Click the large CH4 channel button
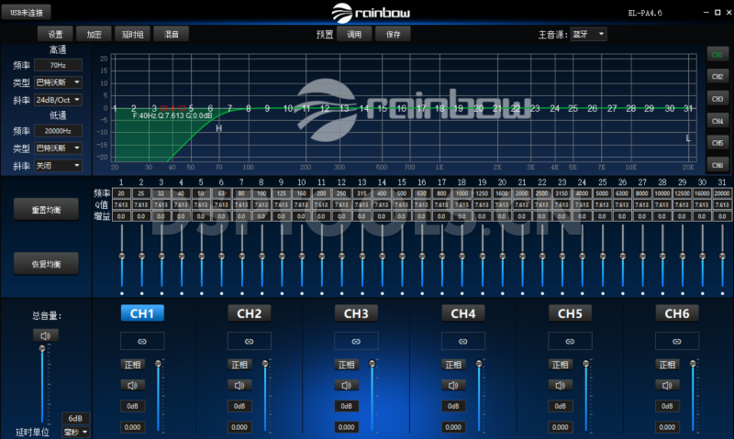Image resolution: width=734 pixels, height=439 pixels. (463, 313)
